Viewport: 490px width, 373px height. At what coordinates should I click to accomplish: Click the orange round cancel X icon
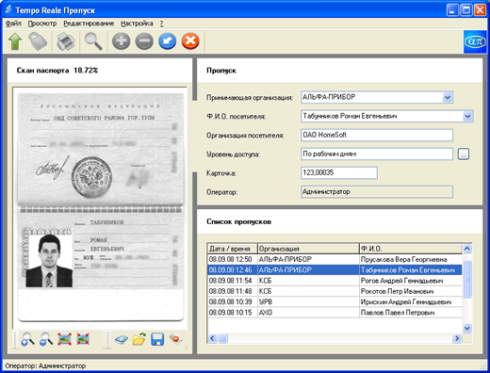tap(190, 41)
